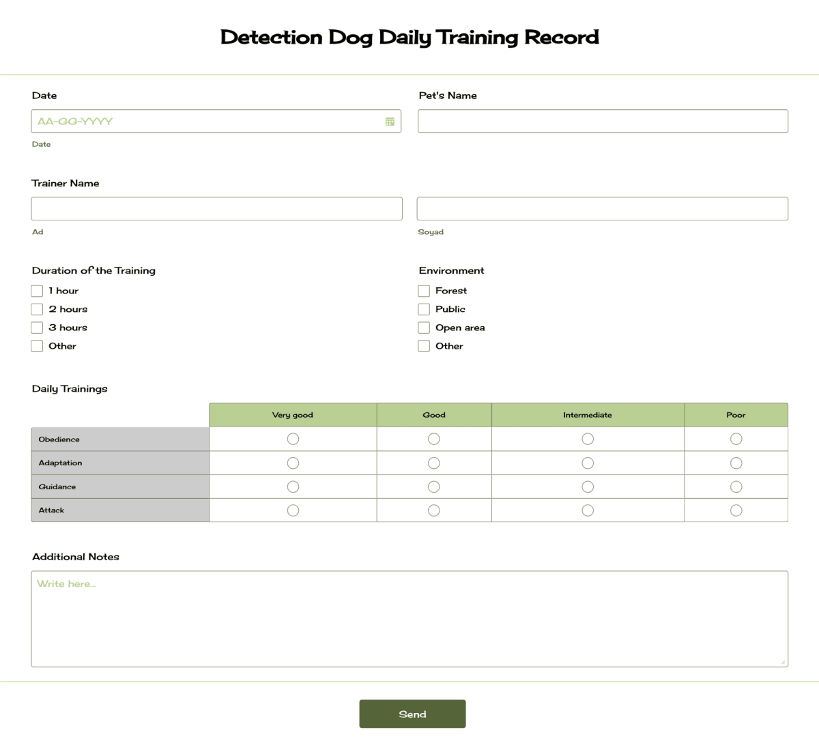Check the 'Forest' environment option
Viewport: 819px width, 752px height.
[x=423, y=290]
